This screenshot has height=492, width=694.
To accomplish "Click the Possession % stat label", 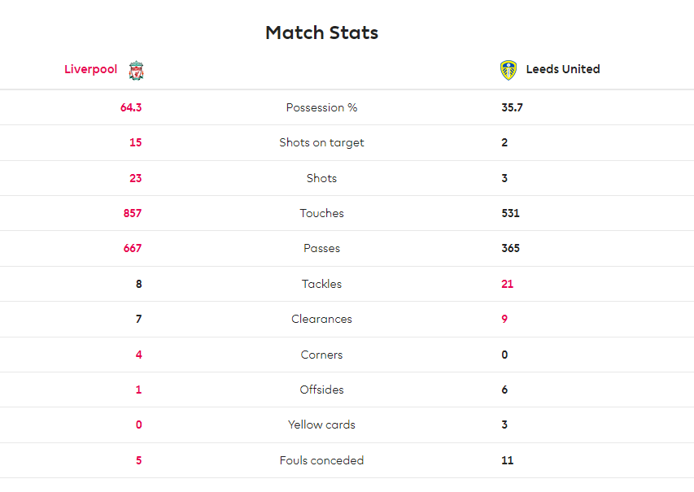I will pyautogui.click(x=321, y=107).
